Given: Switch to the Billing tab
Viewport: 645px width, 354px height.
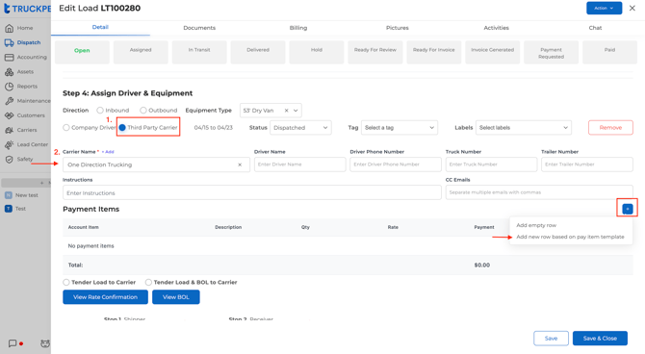Looking at the screenshot, I should click(298, 28).
